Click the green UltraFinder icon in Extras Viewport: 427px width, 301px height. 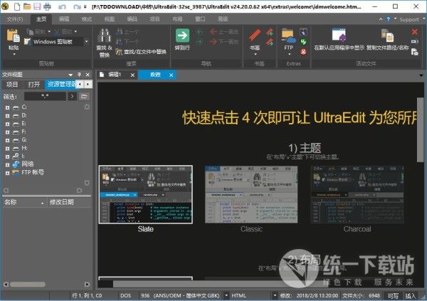[x=303, y=42]
